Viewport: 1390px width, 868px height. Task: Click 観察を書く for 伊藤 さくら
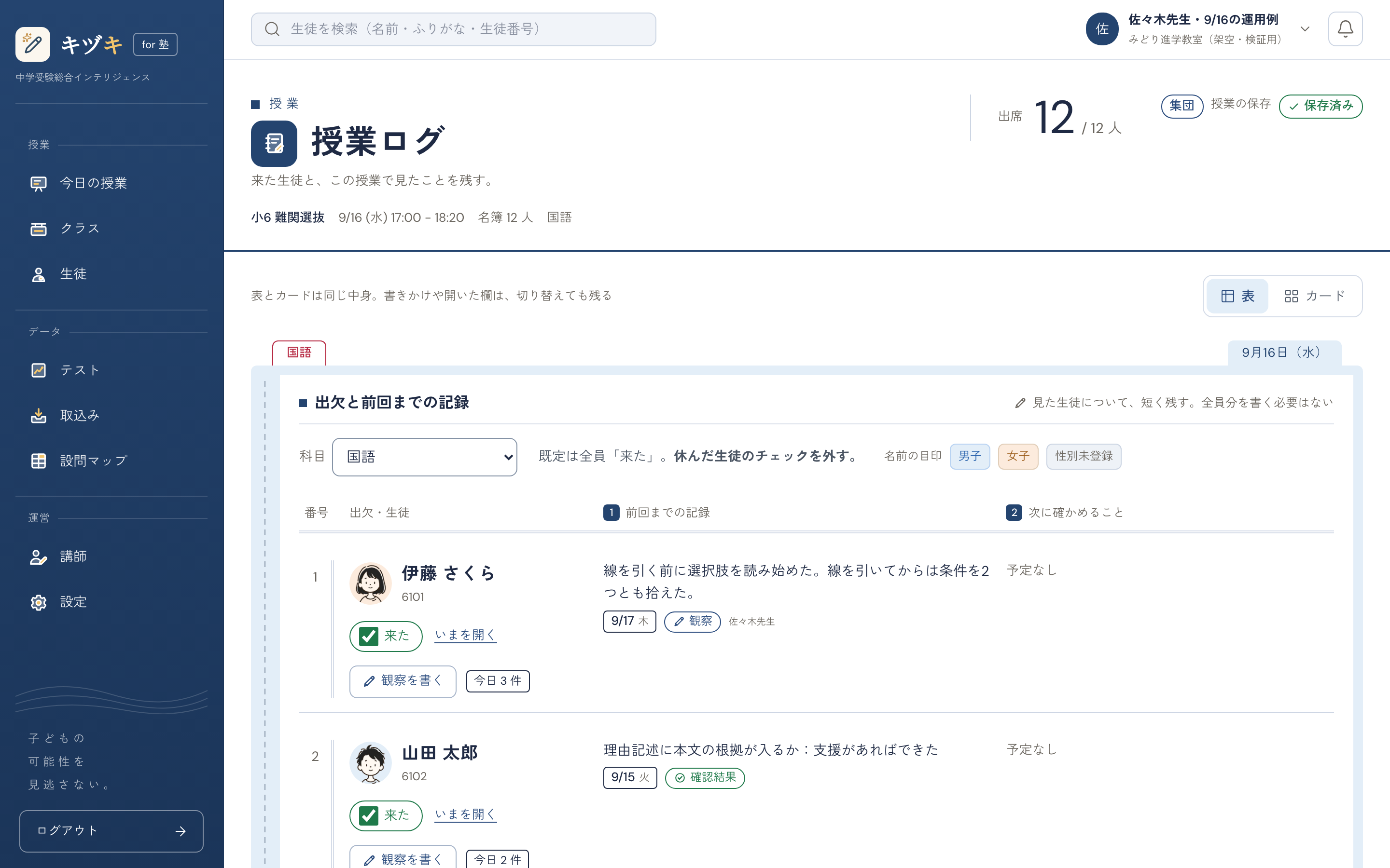[x=403, y=681]
